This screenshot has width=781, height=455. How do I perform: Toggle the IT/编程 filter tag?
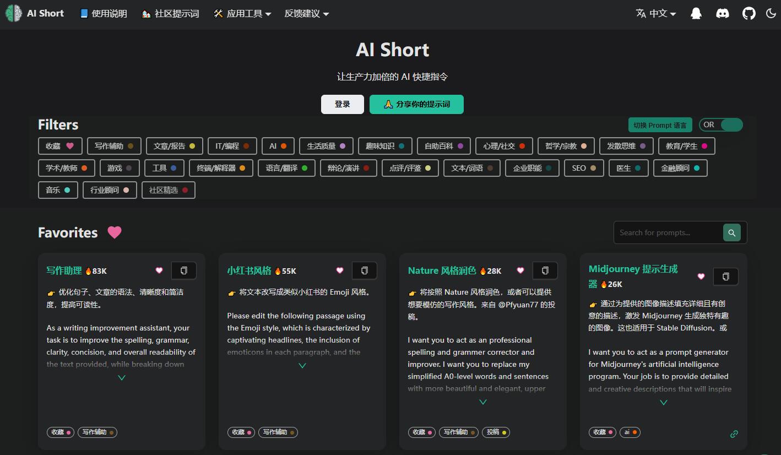[232, 146]
